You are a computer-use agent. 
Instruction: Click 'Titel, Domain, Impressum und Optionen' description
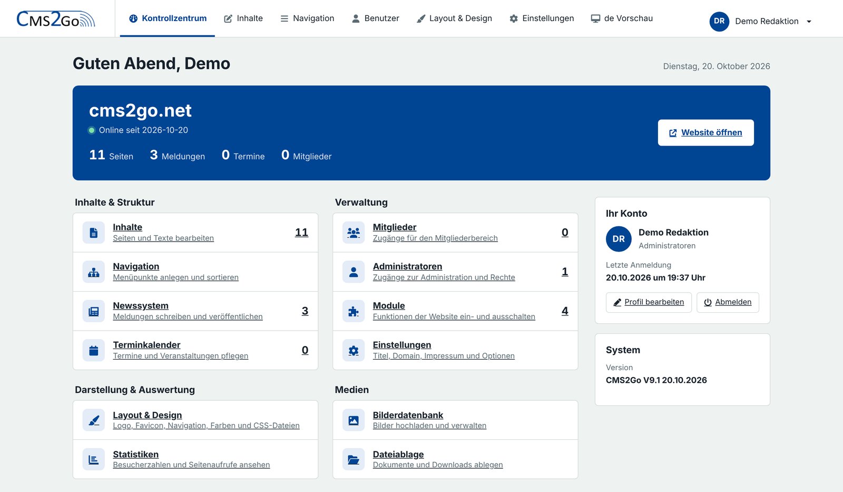tap(444, 356)
